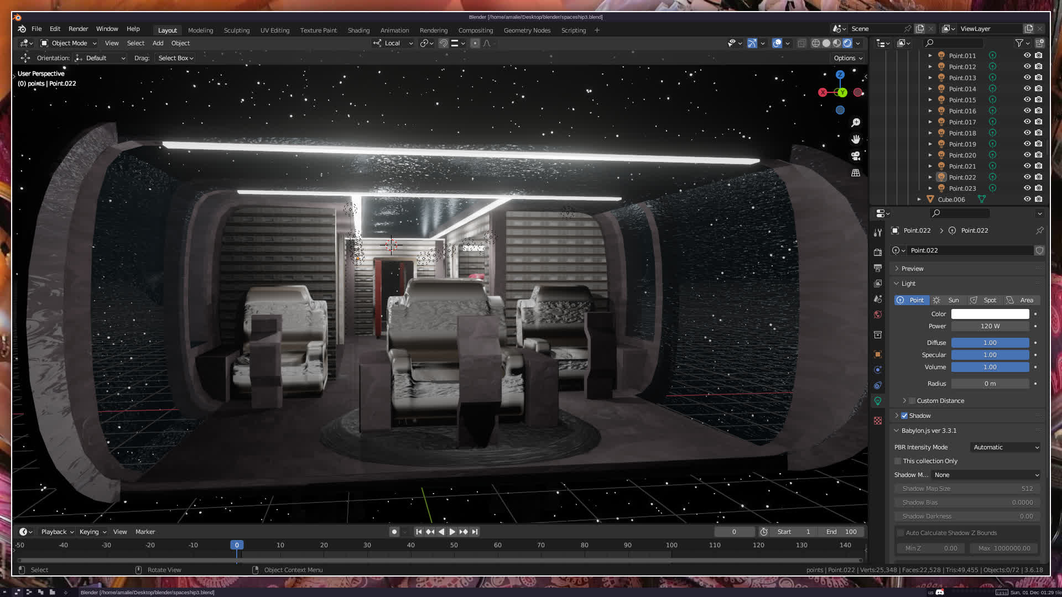Expand the Preview panel
Viewport: 1062px width, 597px height.
(x=912, y=269)
